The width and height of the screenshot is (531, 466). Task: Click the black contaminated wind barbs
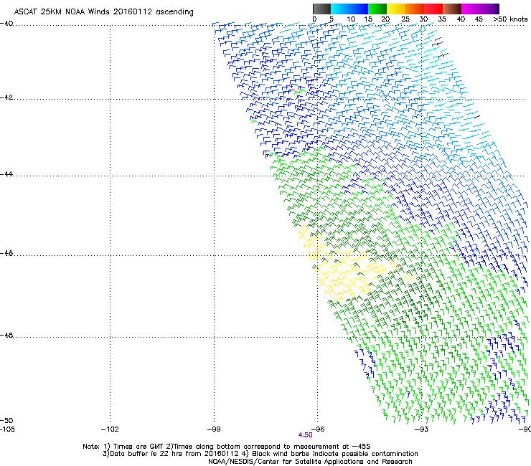pyautogui.click(x=441, y=47)
